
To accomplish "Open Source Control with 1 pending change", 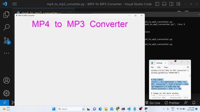I will pyautogui.click(x=7, y=41).
